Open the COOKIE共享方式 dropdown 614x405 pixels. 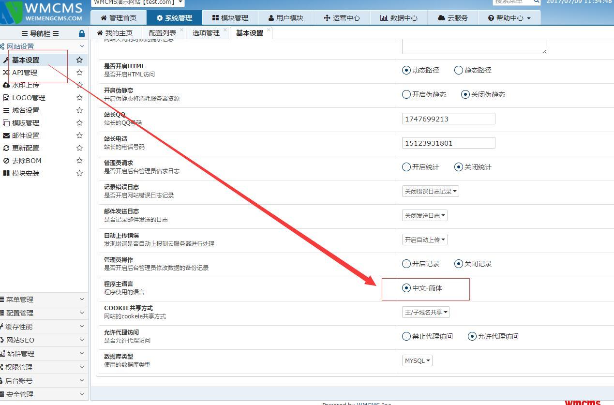[426, 312]
